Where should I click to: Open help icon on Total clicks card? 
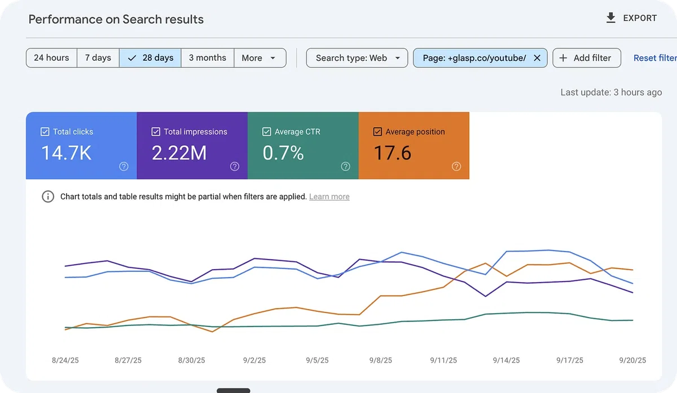click(x=124, y=166)
